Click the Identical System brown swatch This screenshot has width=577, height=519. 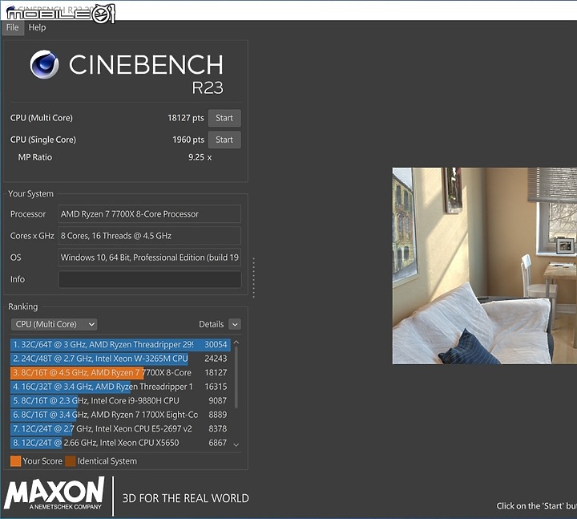coord(71,461)
